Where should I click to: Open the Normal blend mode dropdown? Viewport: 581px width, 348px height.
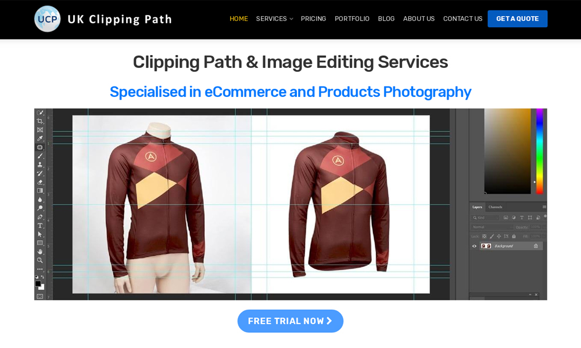tap(492, 227)
